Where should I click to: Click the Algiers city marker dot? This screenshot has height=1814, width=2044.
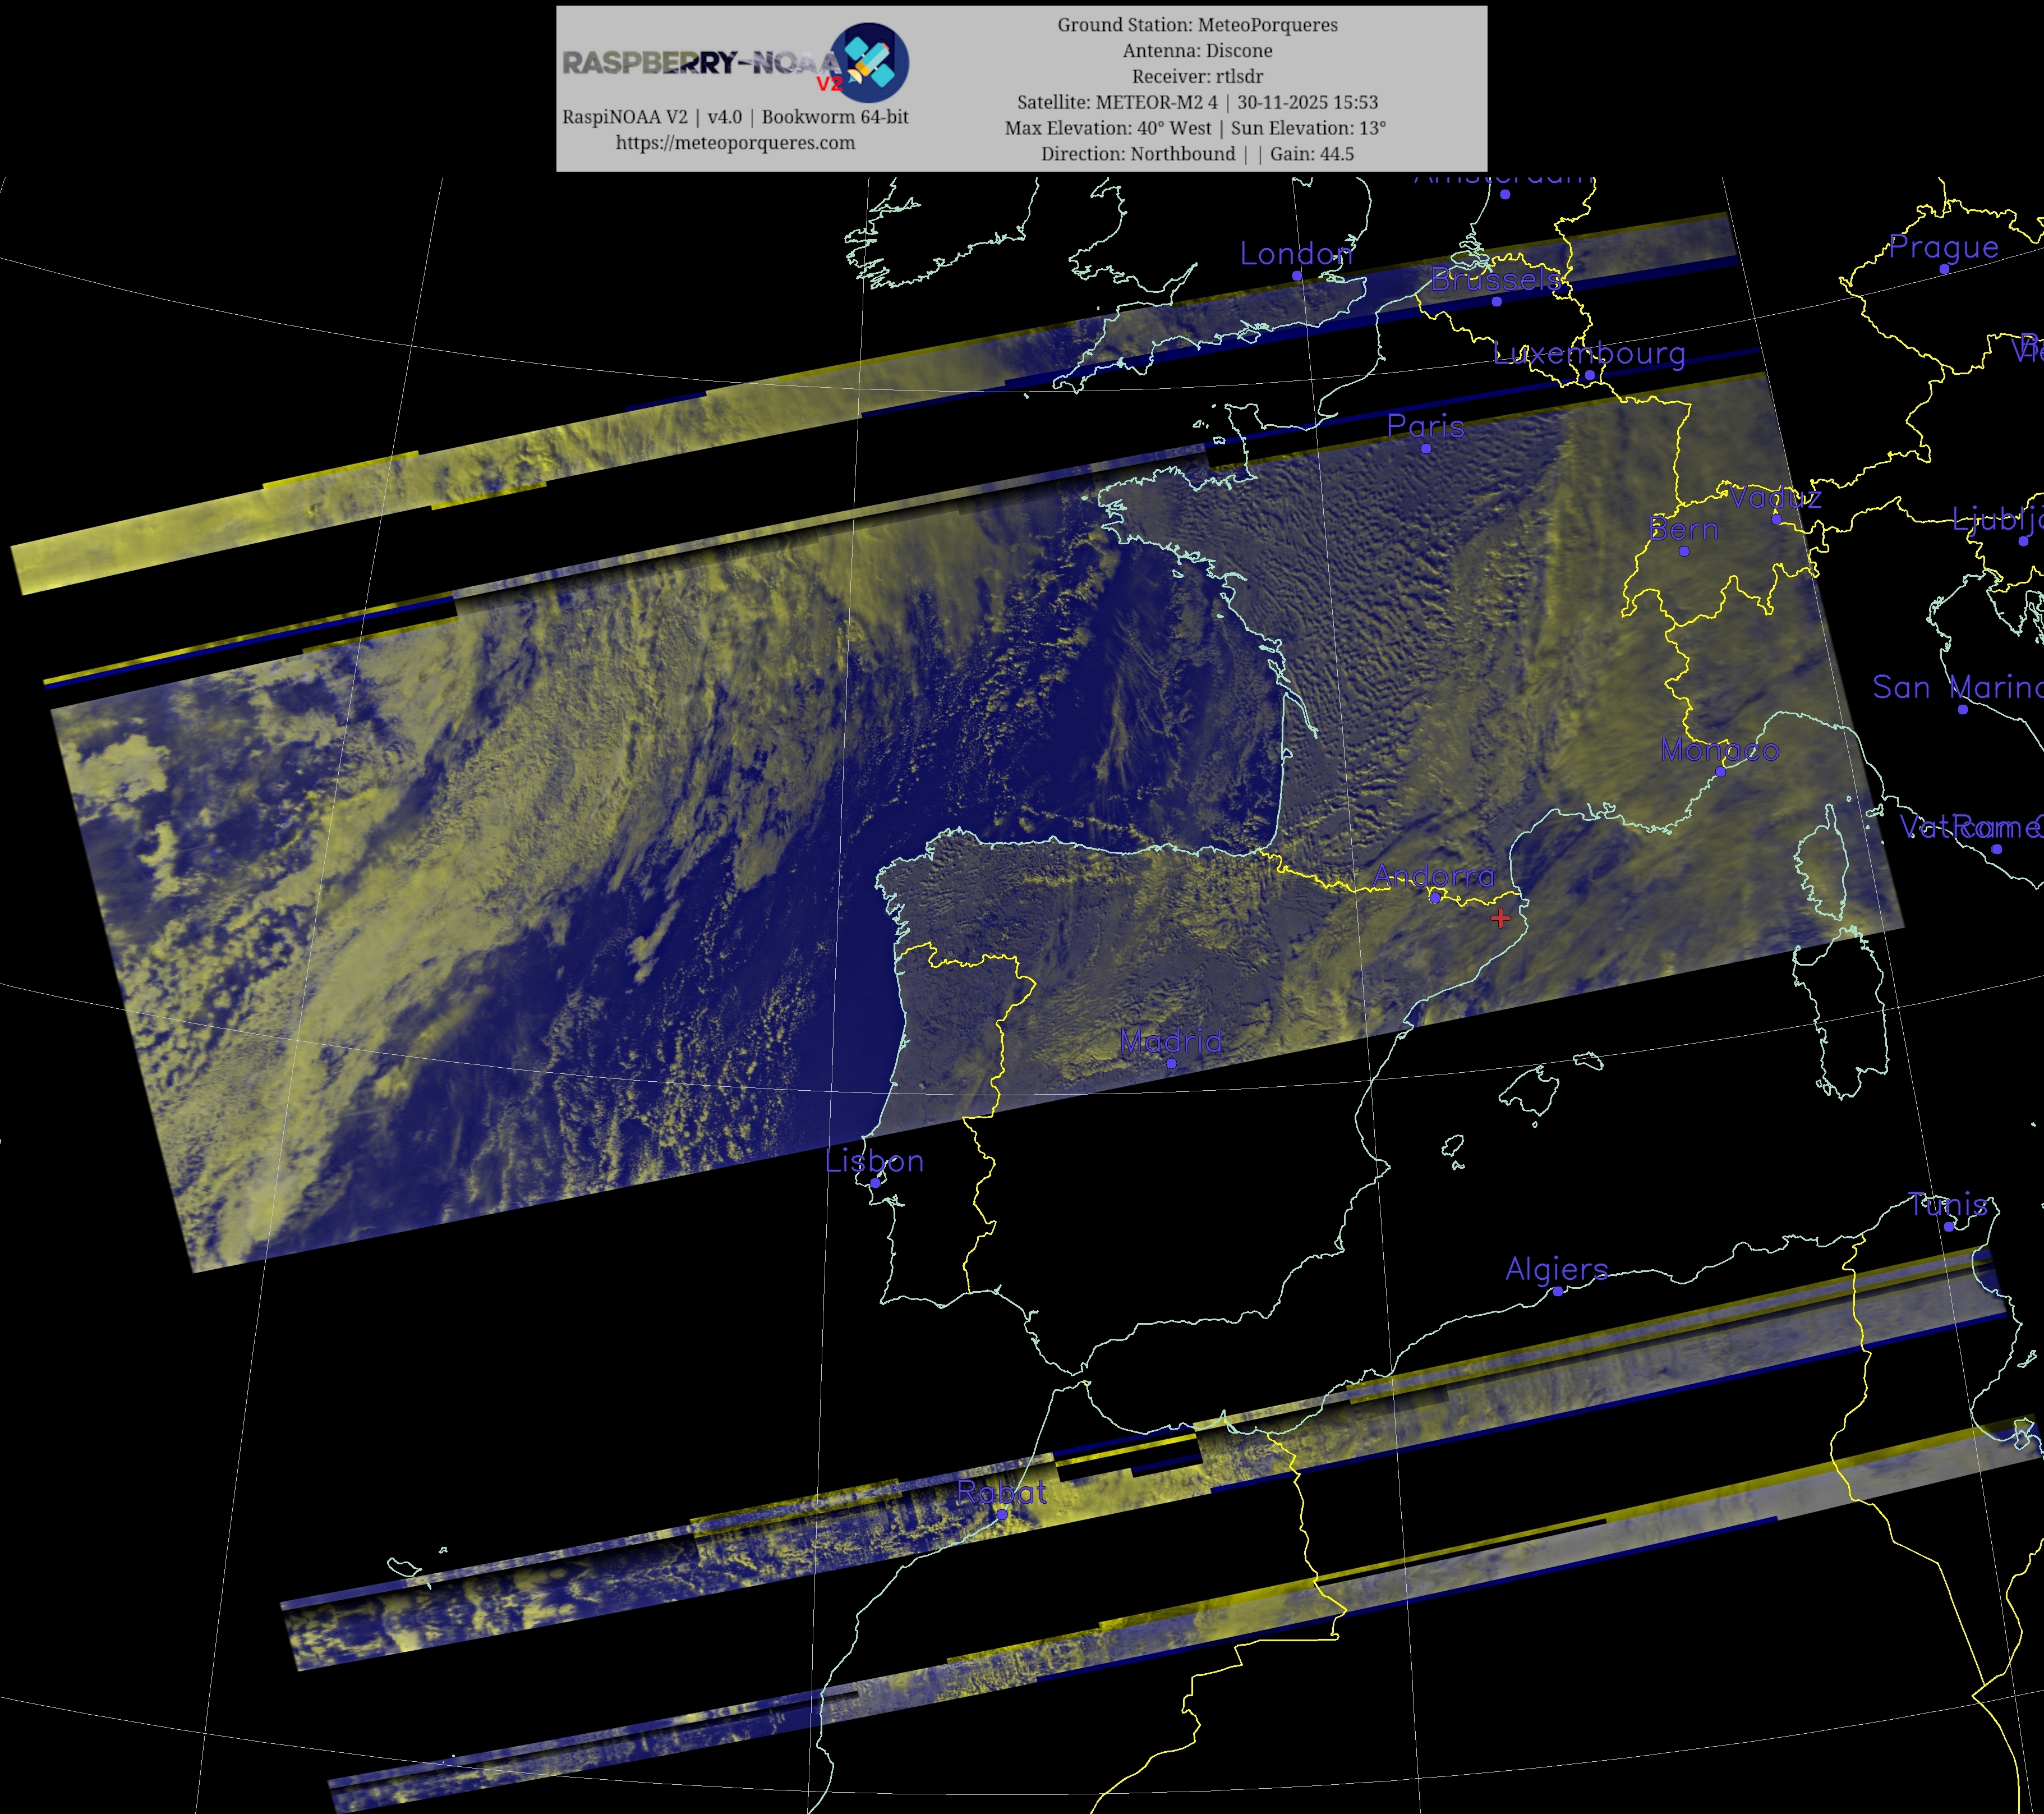point(1557,1291)
